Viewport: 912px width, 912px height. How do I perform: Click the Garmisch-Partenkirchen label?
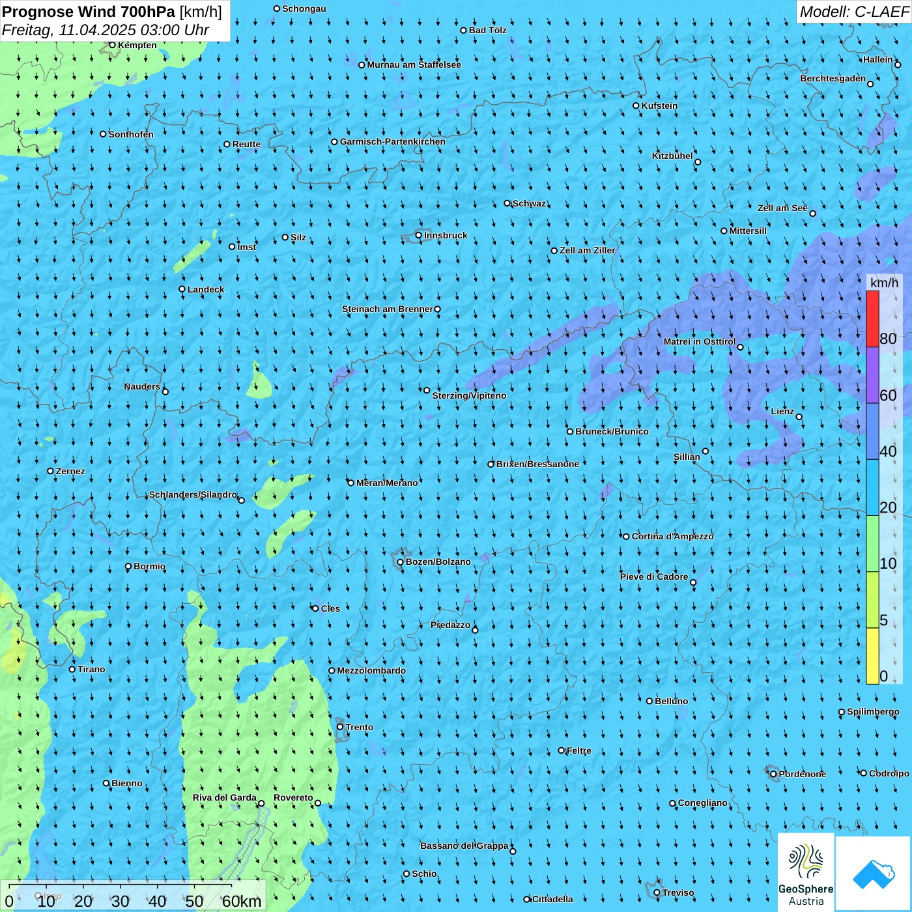[x=392, y=141]
